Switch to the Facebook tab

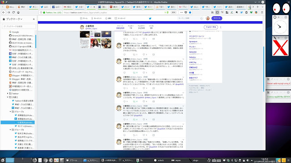tap(56, 7)
